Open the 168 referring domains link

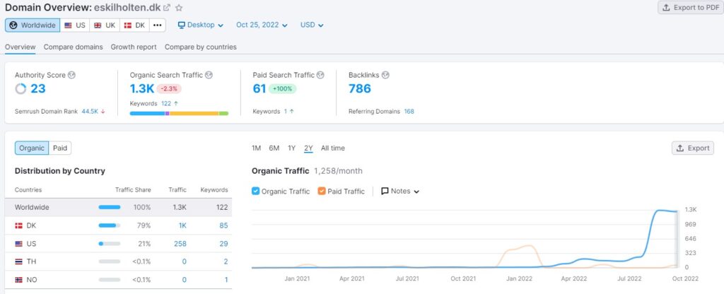point(409,111)
